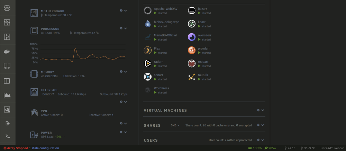Click the Plex container name
The width and height of the screenshot is (346, 151).
pos(157,48)
